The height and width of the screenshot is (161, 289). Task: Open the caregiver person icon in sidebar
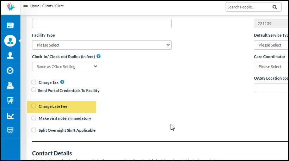10,55
